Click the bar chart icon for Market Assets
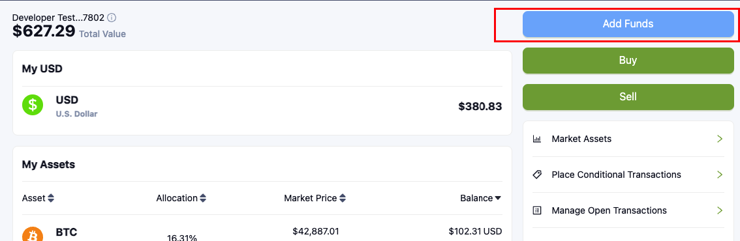Image resolution: width=740 pixels, height=241 pixels. coord(536,139)
